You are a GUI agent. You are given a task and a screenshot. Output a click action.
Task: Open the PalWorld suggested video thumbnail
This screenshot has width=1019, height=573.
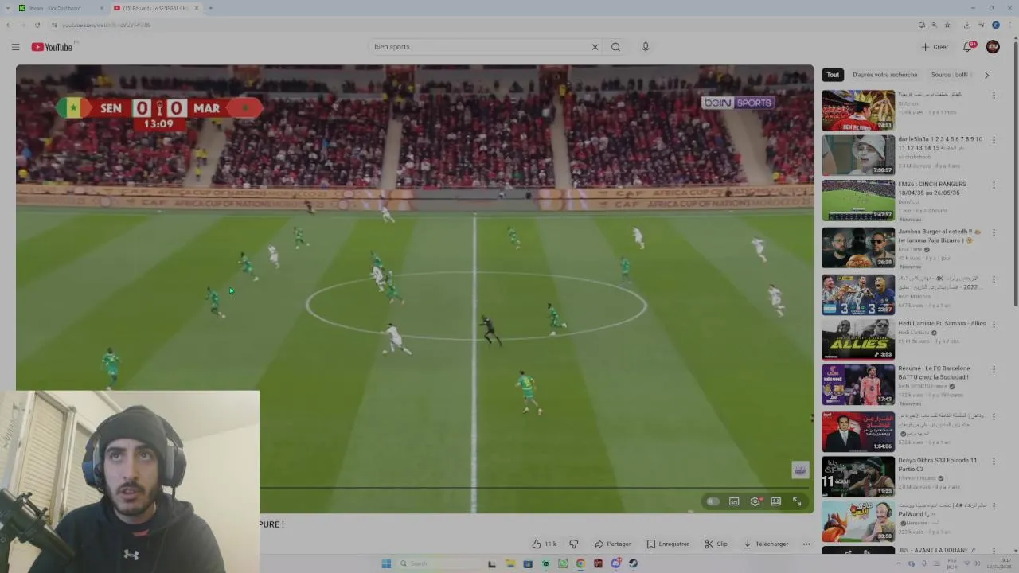858,521
